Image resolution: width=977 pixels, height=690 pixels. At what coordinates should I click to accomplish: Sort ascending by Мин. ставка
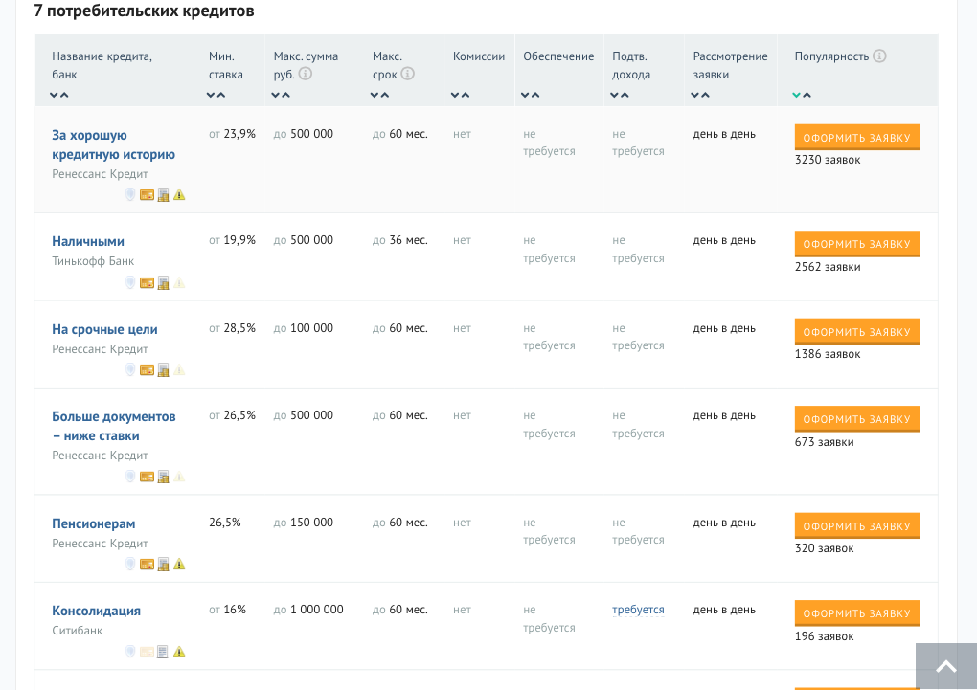point(221,96)
